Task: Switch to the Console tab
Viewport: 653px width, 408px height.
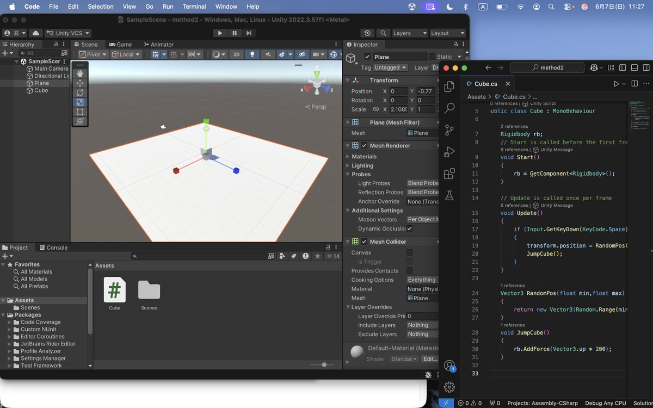Action: [x=53, y=248]
